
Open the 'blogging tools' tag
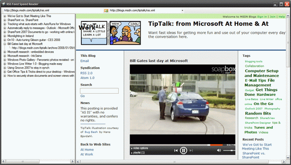(x=254, y=61)
